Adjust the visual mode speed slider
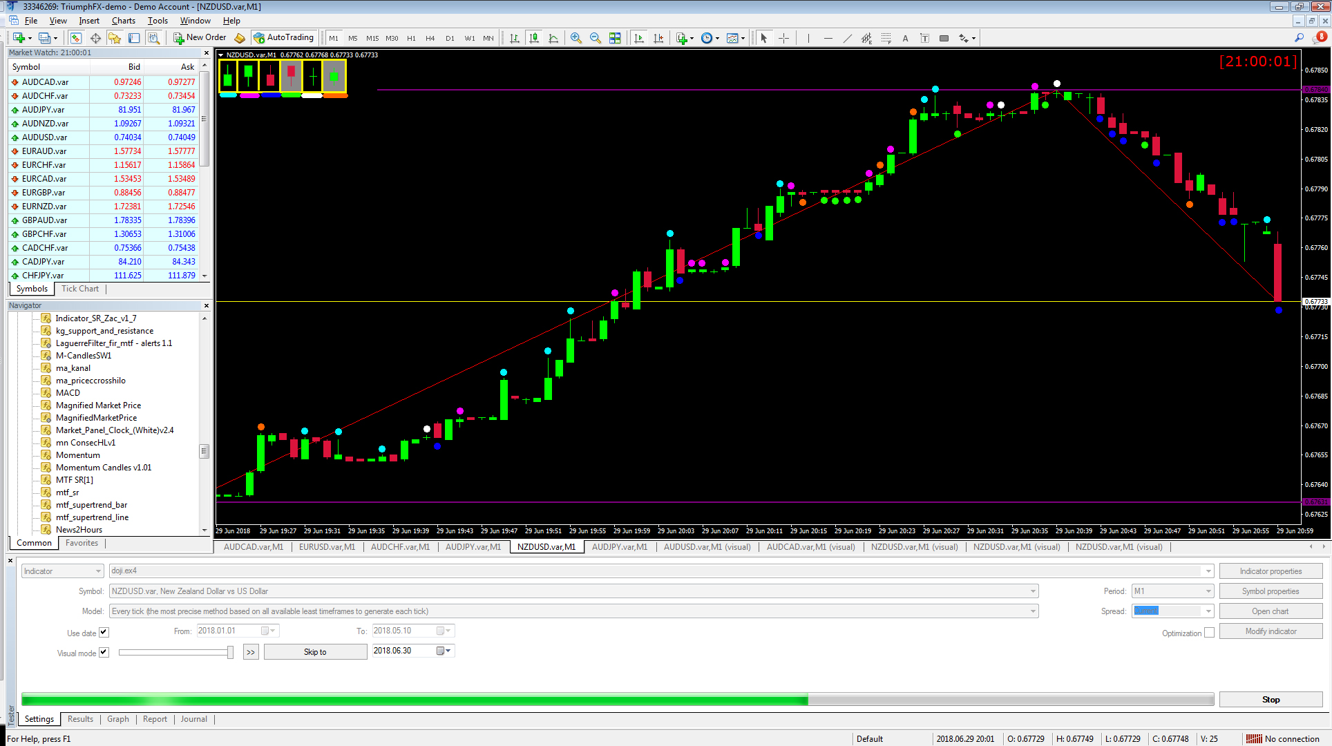The height and width of the screenshot is (746, 1332). click(x=230, y=652)
